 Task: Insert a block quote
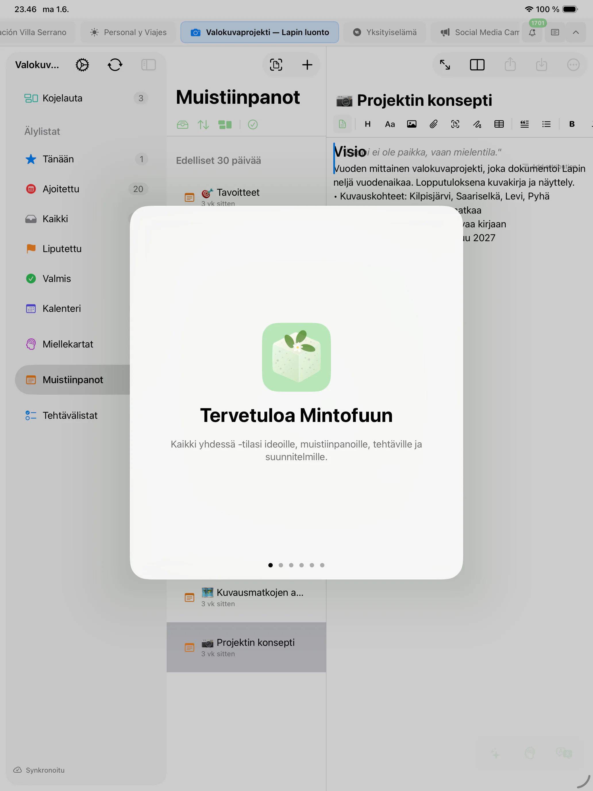point(524,124)
